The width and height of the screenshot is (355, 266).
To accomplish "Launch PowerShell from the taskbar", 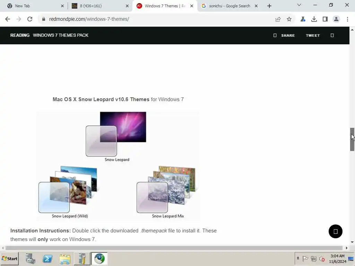I will pos(47,258).
